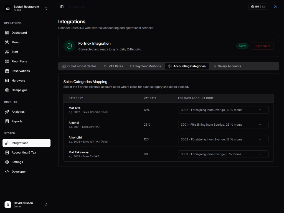284x213 pixels.
Task: Open Floor Plans in sidebar
Action: (x=26, y=61)
